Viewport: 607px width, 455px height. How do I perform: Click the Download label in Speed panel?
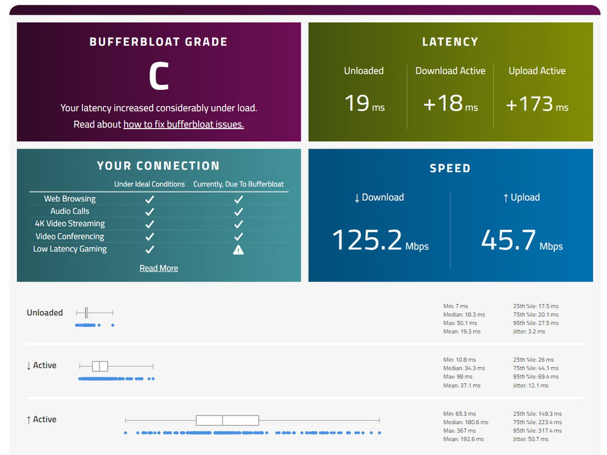(379, 198)
